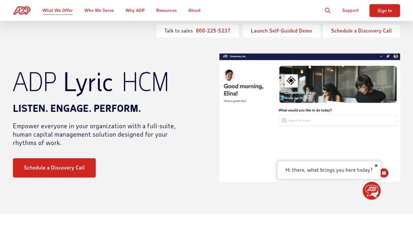Click 'What would you like to do today?' text

tap(305, 110)
